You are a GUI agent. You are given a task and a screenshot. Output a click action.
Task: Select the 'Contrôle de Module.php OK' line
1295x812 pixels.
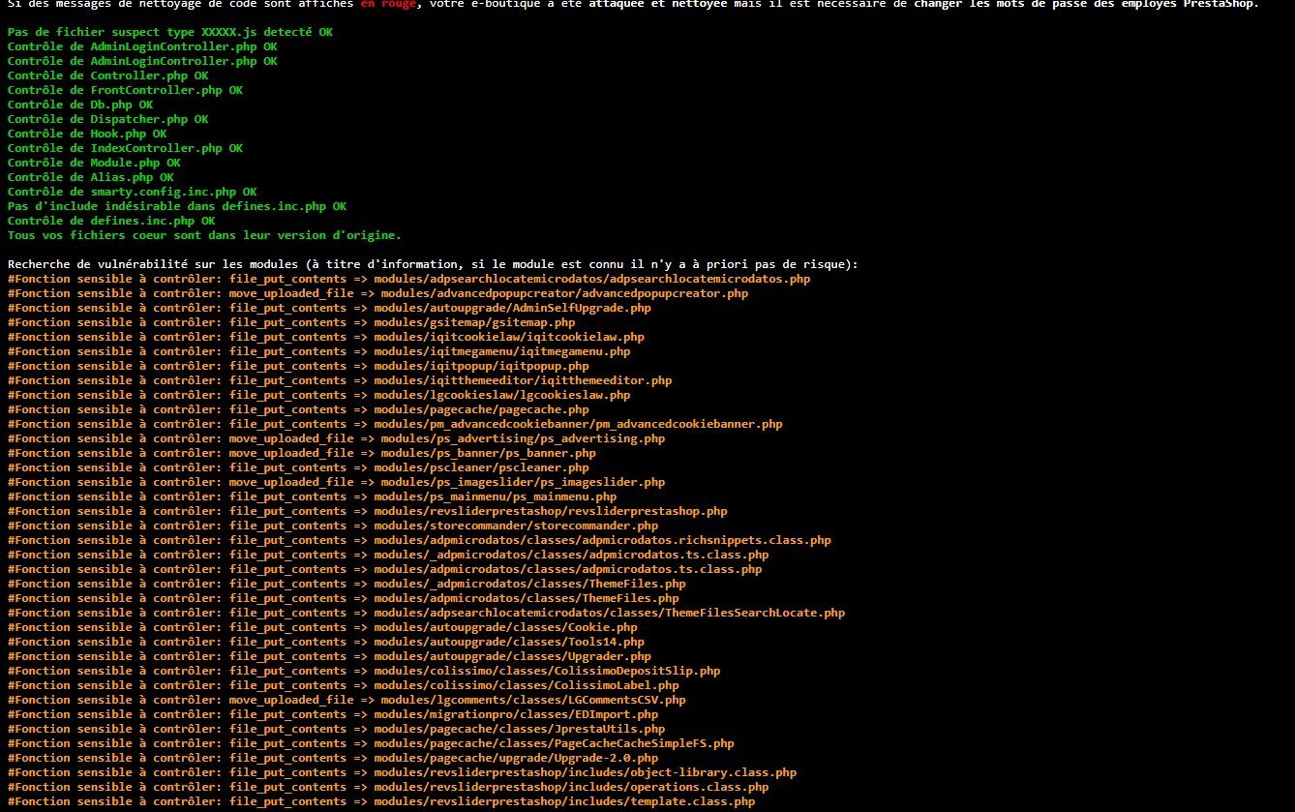[x=95, y=163]
